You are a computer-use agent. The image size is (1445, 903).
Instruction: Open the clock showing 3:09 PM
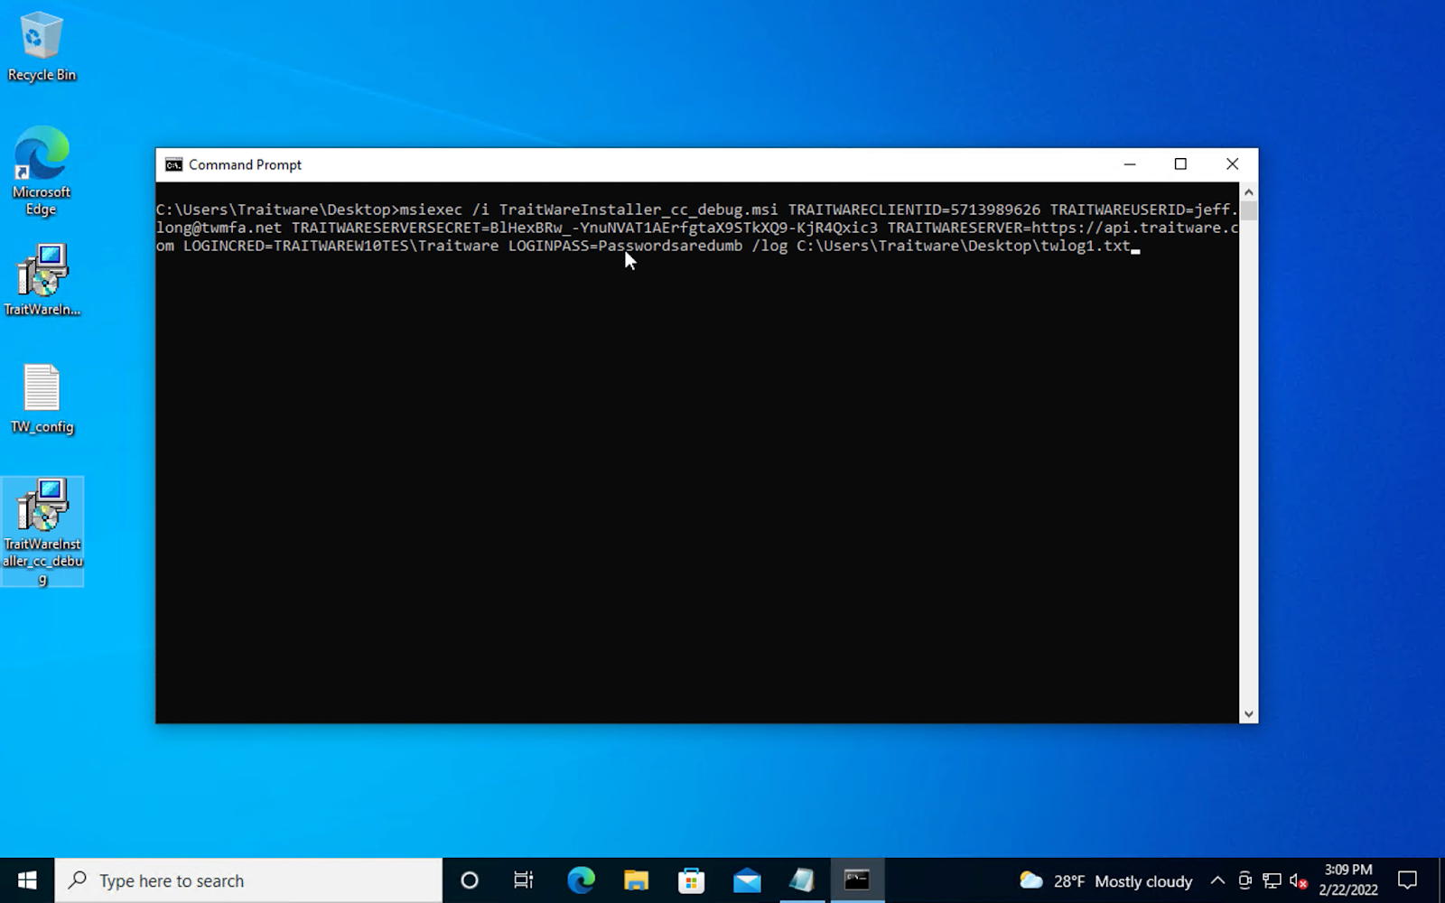[x=1348, y=880]
